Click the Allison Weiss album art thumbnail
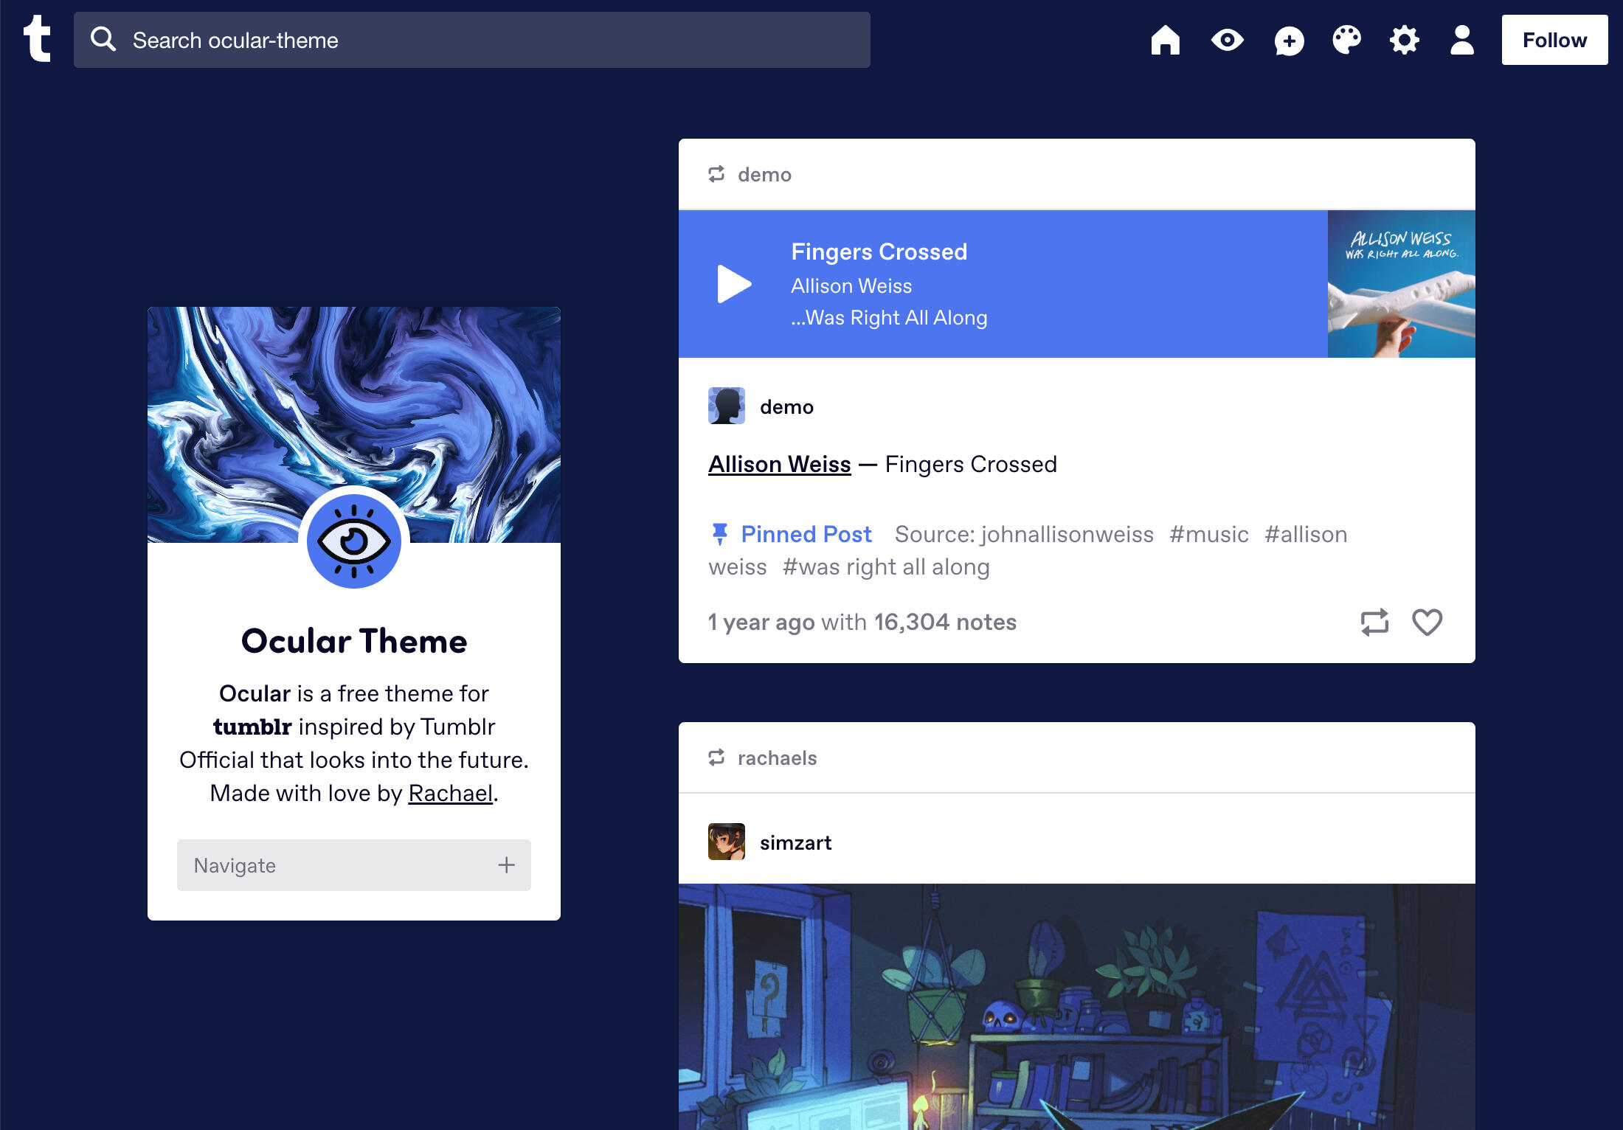 (1400, 284)
